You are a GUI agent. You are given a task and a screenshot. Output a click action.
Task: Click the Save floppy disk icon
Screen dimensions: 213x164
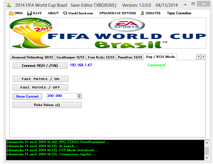point(30,13)
